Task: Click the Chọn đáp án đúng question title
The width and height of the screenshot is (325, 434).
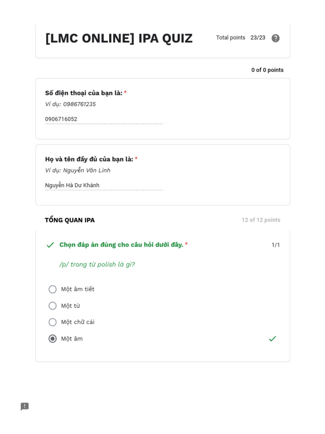Action: [121, 245]
